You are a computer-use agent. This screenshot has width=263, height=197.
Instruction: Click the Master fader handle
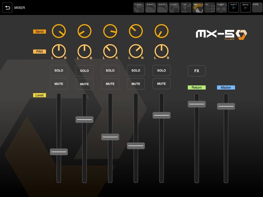(x=226, y=106)
